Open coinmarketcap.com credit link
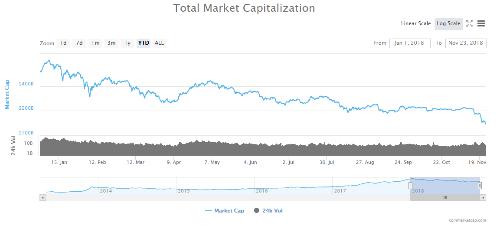The width and height of the screenshot is (500, 229). [x=467, y=220]
